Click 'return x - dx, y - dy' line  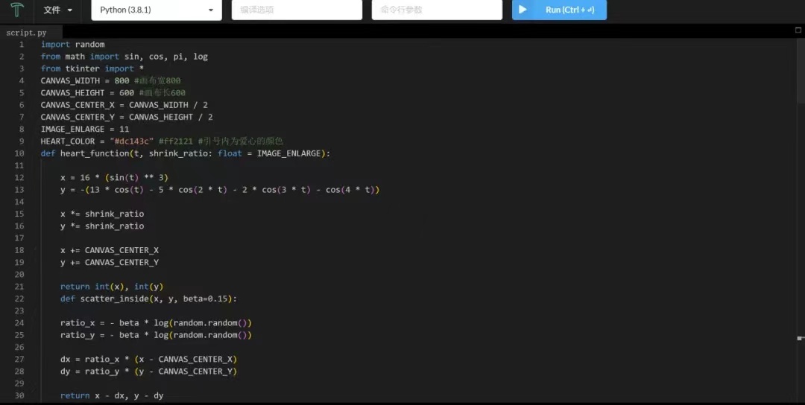pyautogui.click(x=112, y=395)
